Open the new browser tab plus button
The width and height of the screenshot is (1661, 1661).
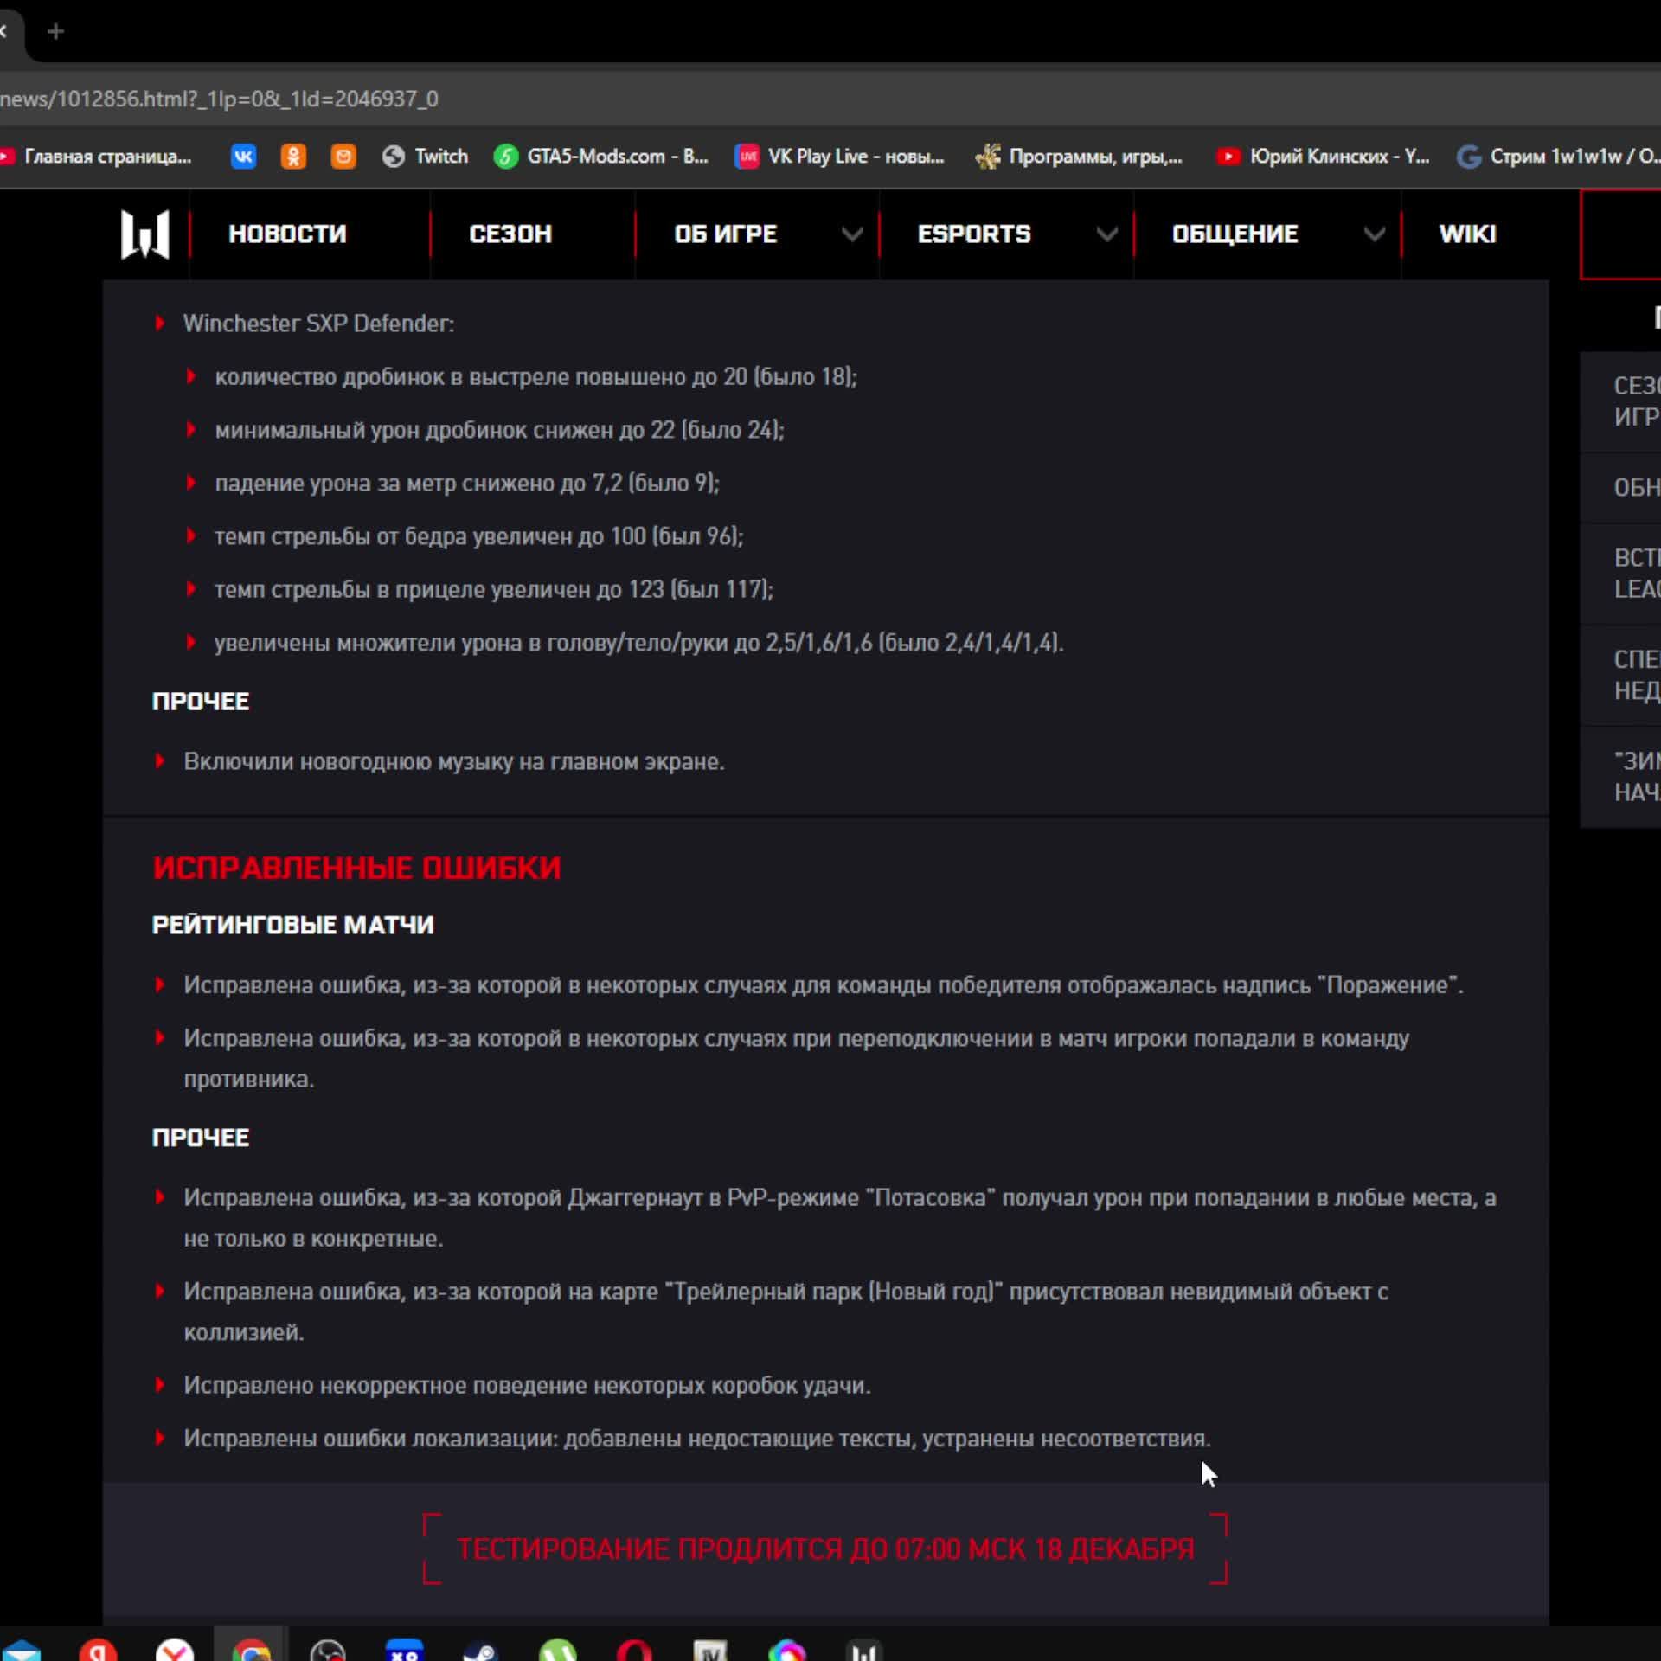click(x=56, y=32)
